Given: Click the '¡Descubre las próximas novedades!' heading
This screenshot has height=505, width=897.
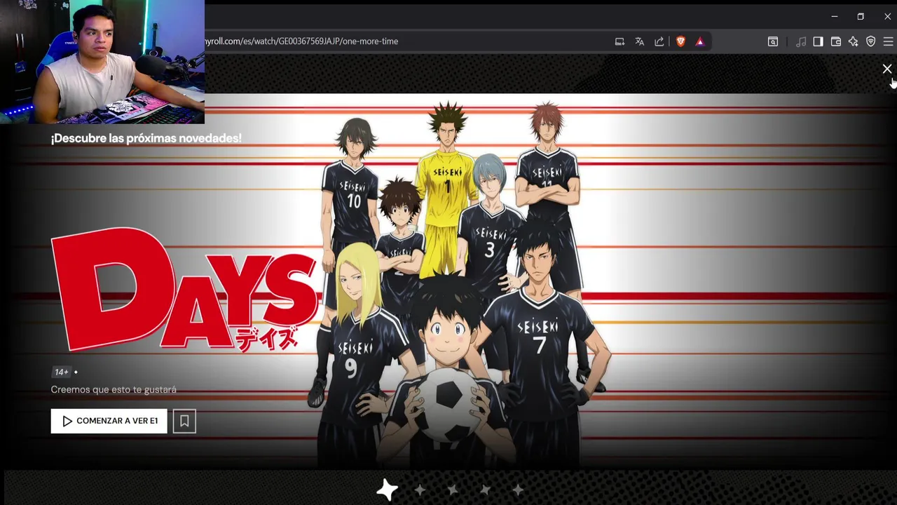Looking at the screenshot, I should point(146,138).
